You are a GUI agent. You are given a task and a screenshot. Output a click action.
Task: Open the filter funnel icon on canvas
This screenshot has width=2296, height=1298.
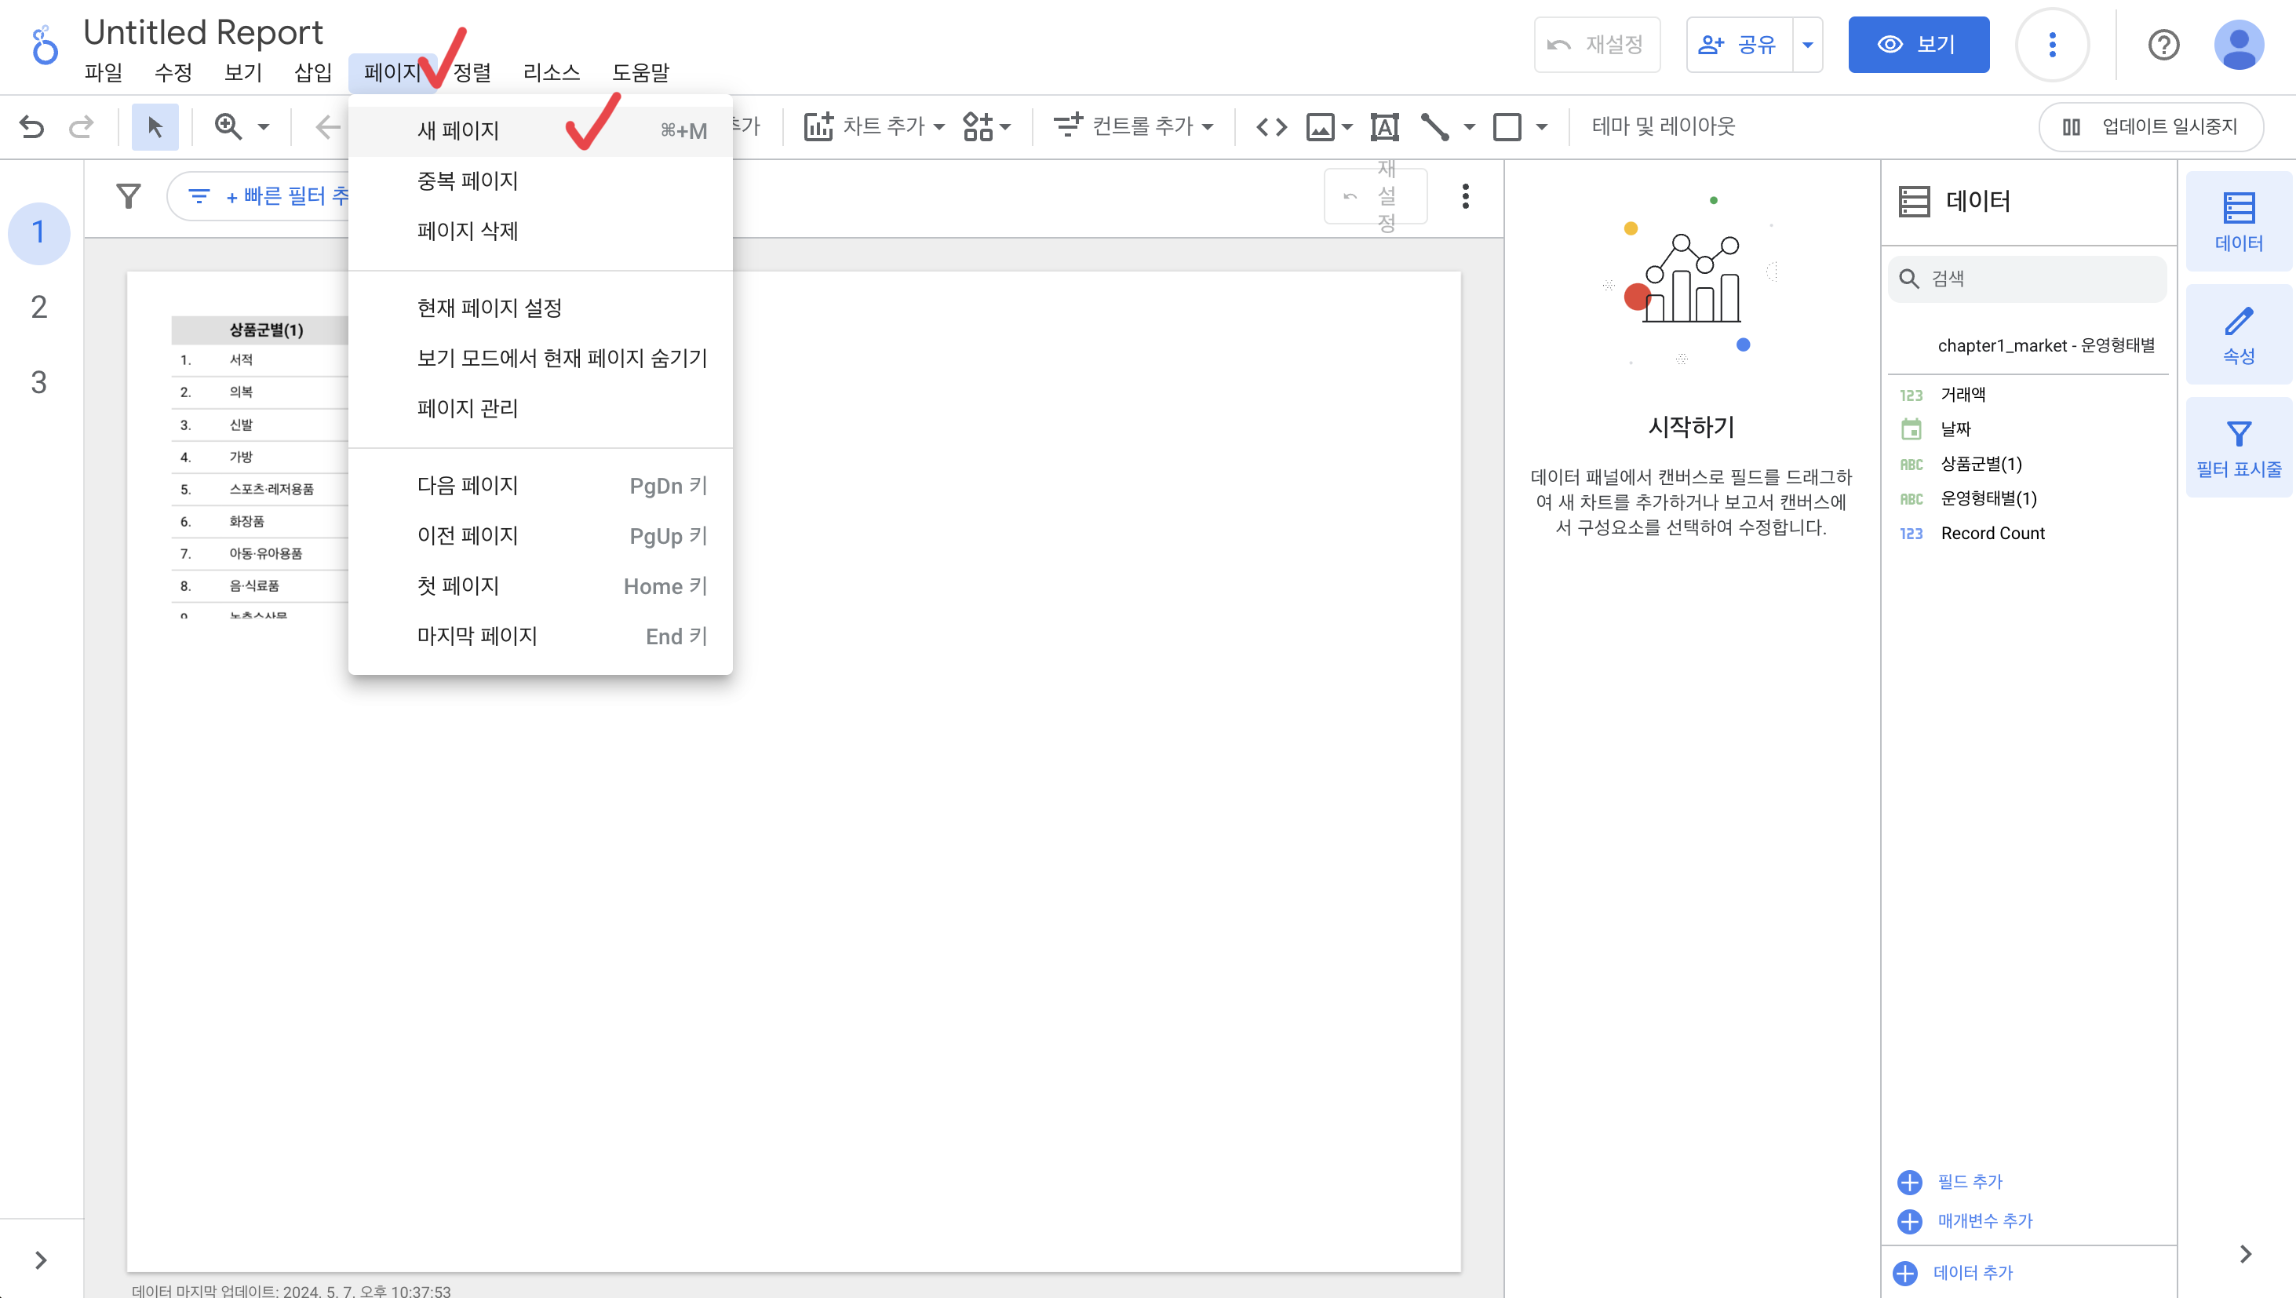tap(129, 196)
